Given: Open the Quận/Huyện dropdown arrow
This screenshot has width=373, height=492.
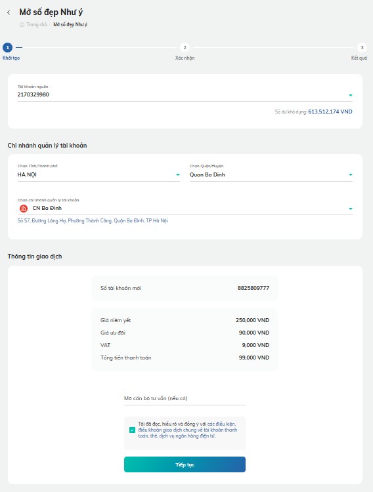Looking at the screenshot, I should 351,174.
